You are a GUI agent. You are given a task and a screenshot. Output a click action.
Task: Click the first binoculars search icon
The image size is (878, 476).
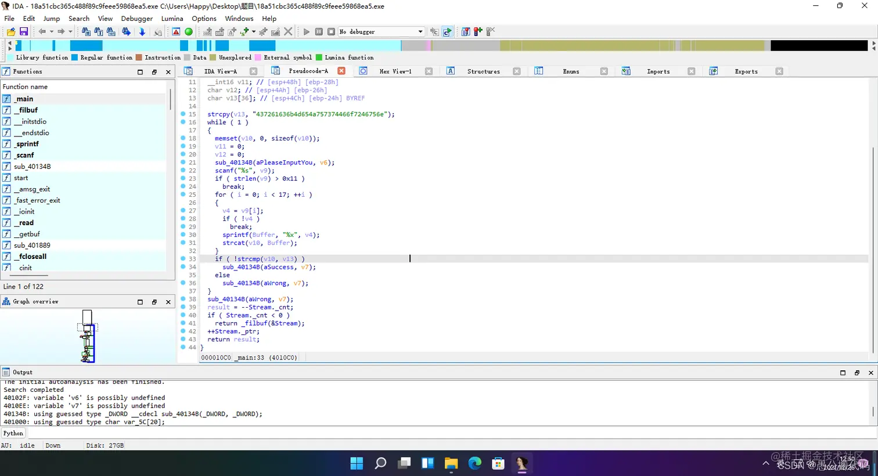(x=86, y=32)
